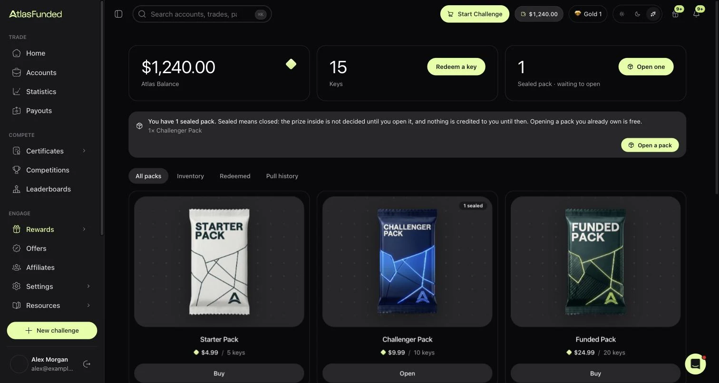Click the Funded Pack image

(596, 262)
